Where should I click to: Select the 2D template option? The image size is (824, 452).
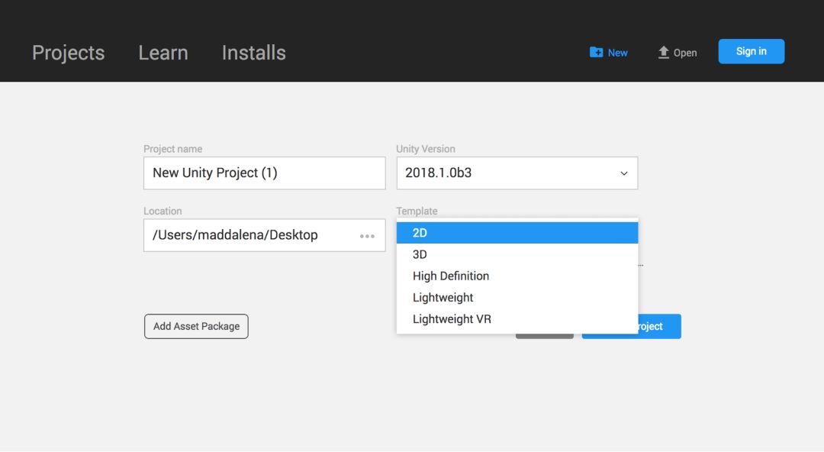tap(517, 233)
